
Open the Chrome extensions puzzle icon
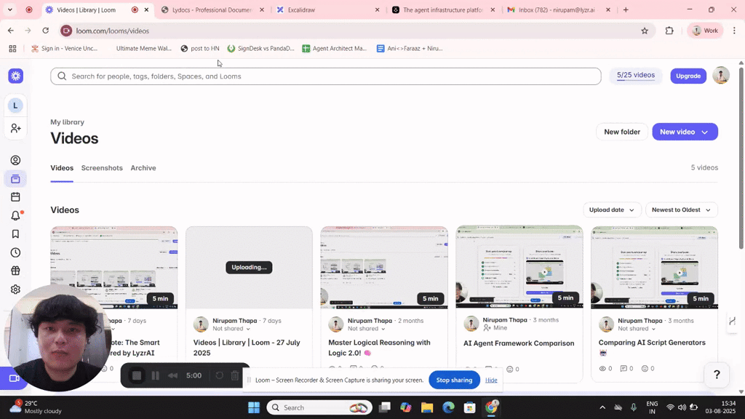pos(669,31)
